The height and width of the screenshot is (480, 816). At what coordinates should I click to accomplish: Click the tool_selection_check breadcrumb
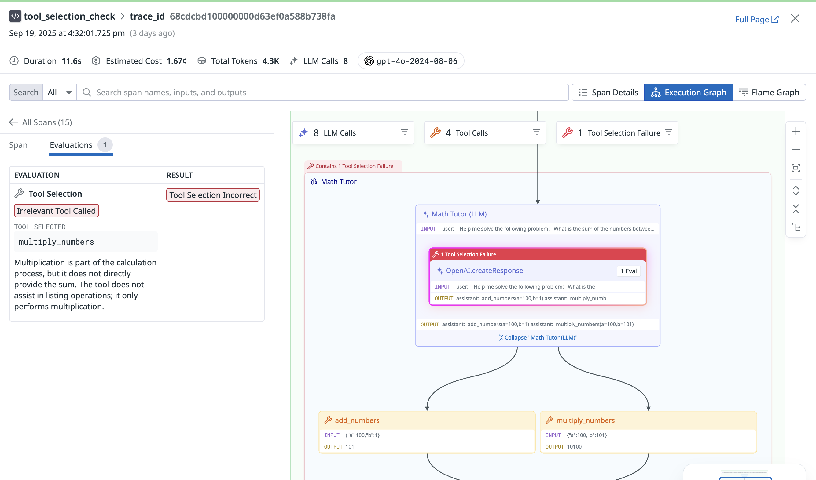(x=69, y=16)
